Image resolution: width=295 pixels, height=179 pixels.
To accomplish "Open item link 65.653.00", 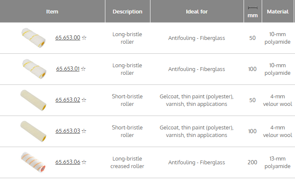I will (x=67, y=38).
